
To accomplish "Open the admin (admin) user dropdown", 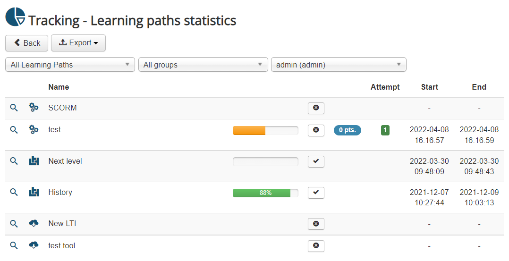I will pyautogui.click(x=338, y=65).
